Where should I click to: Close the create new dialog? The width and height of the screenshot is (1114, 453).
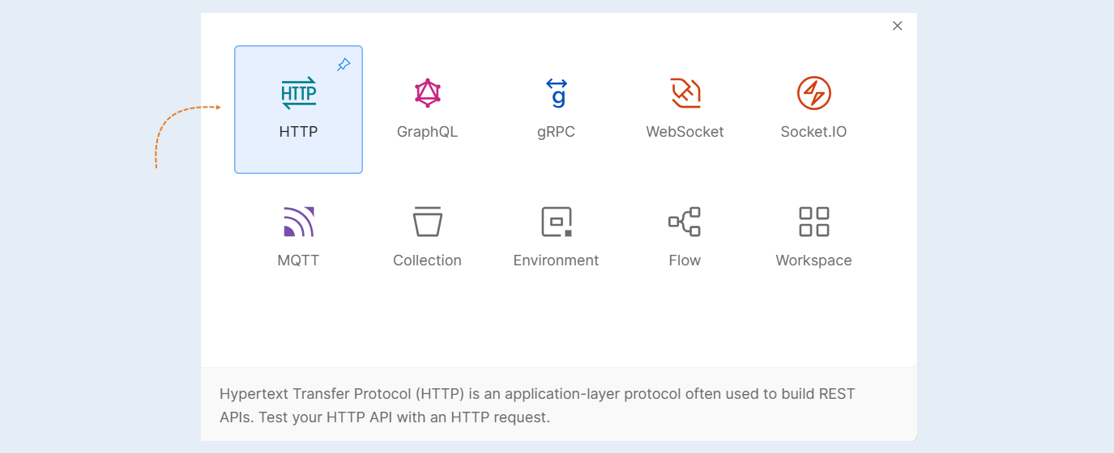coord(897,26)
